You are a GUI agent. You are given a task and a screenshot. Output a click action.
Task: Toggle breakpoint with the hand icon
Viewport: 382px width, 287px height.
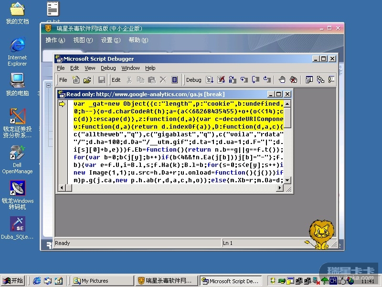pos(282,80)
